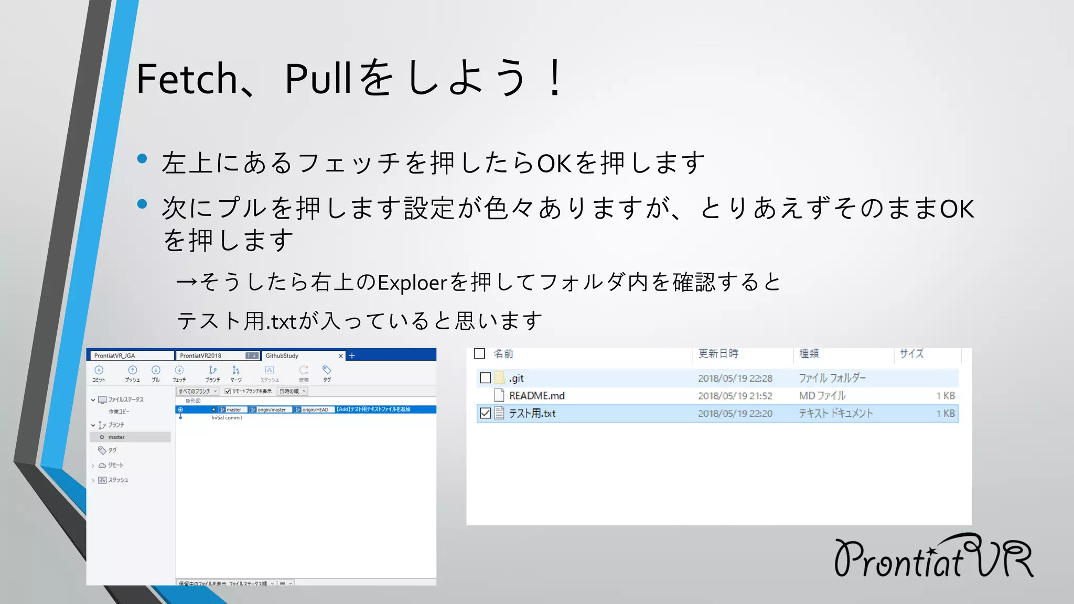Click the pull count badge on ProntiatVR2018 tab

click(252, 355)
